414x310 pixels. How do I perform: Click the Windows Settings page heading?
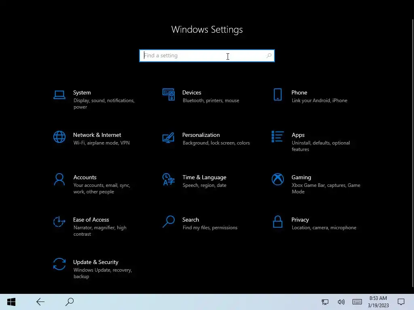point(207,29)
